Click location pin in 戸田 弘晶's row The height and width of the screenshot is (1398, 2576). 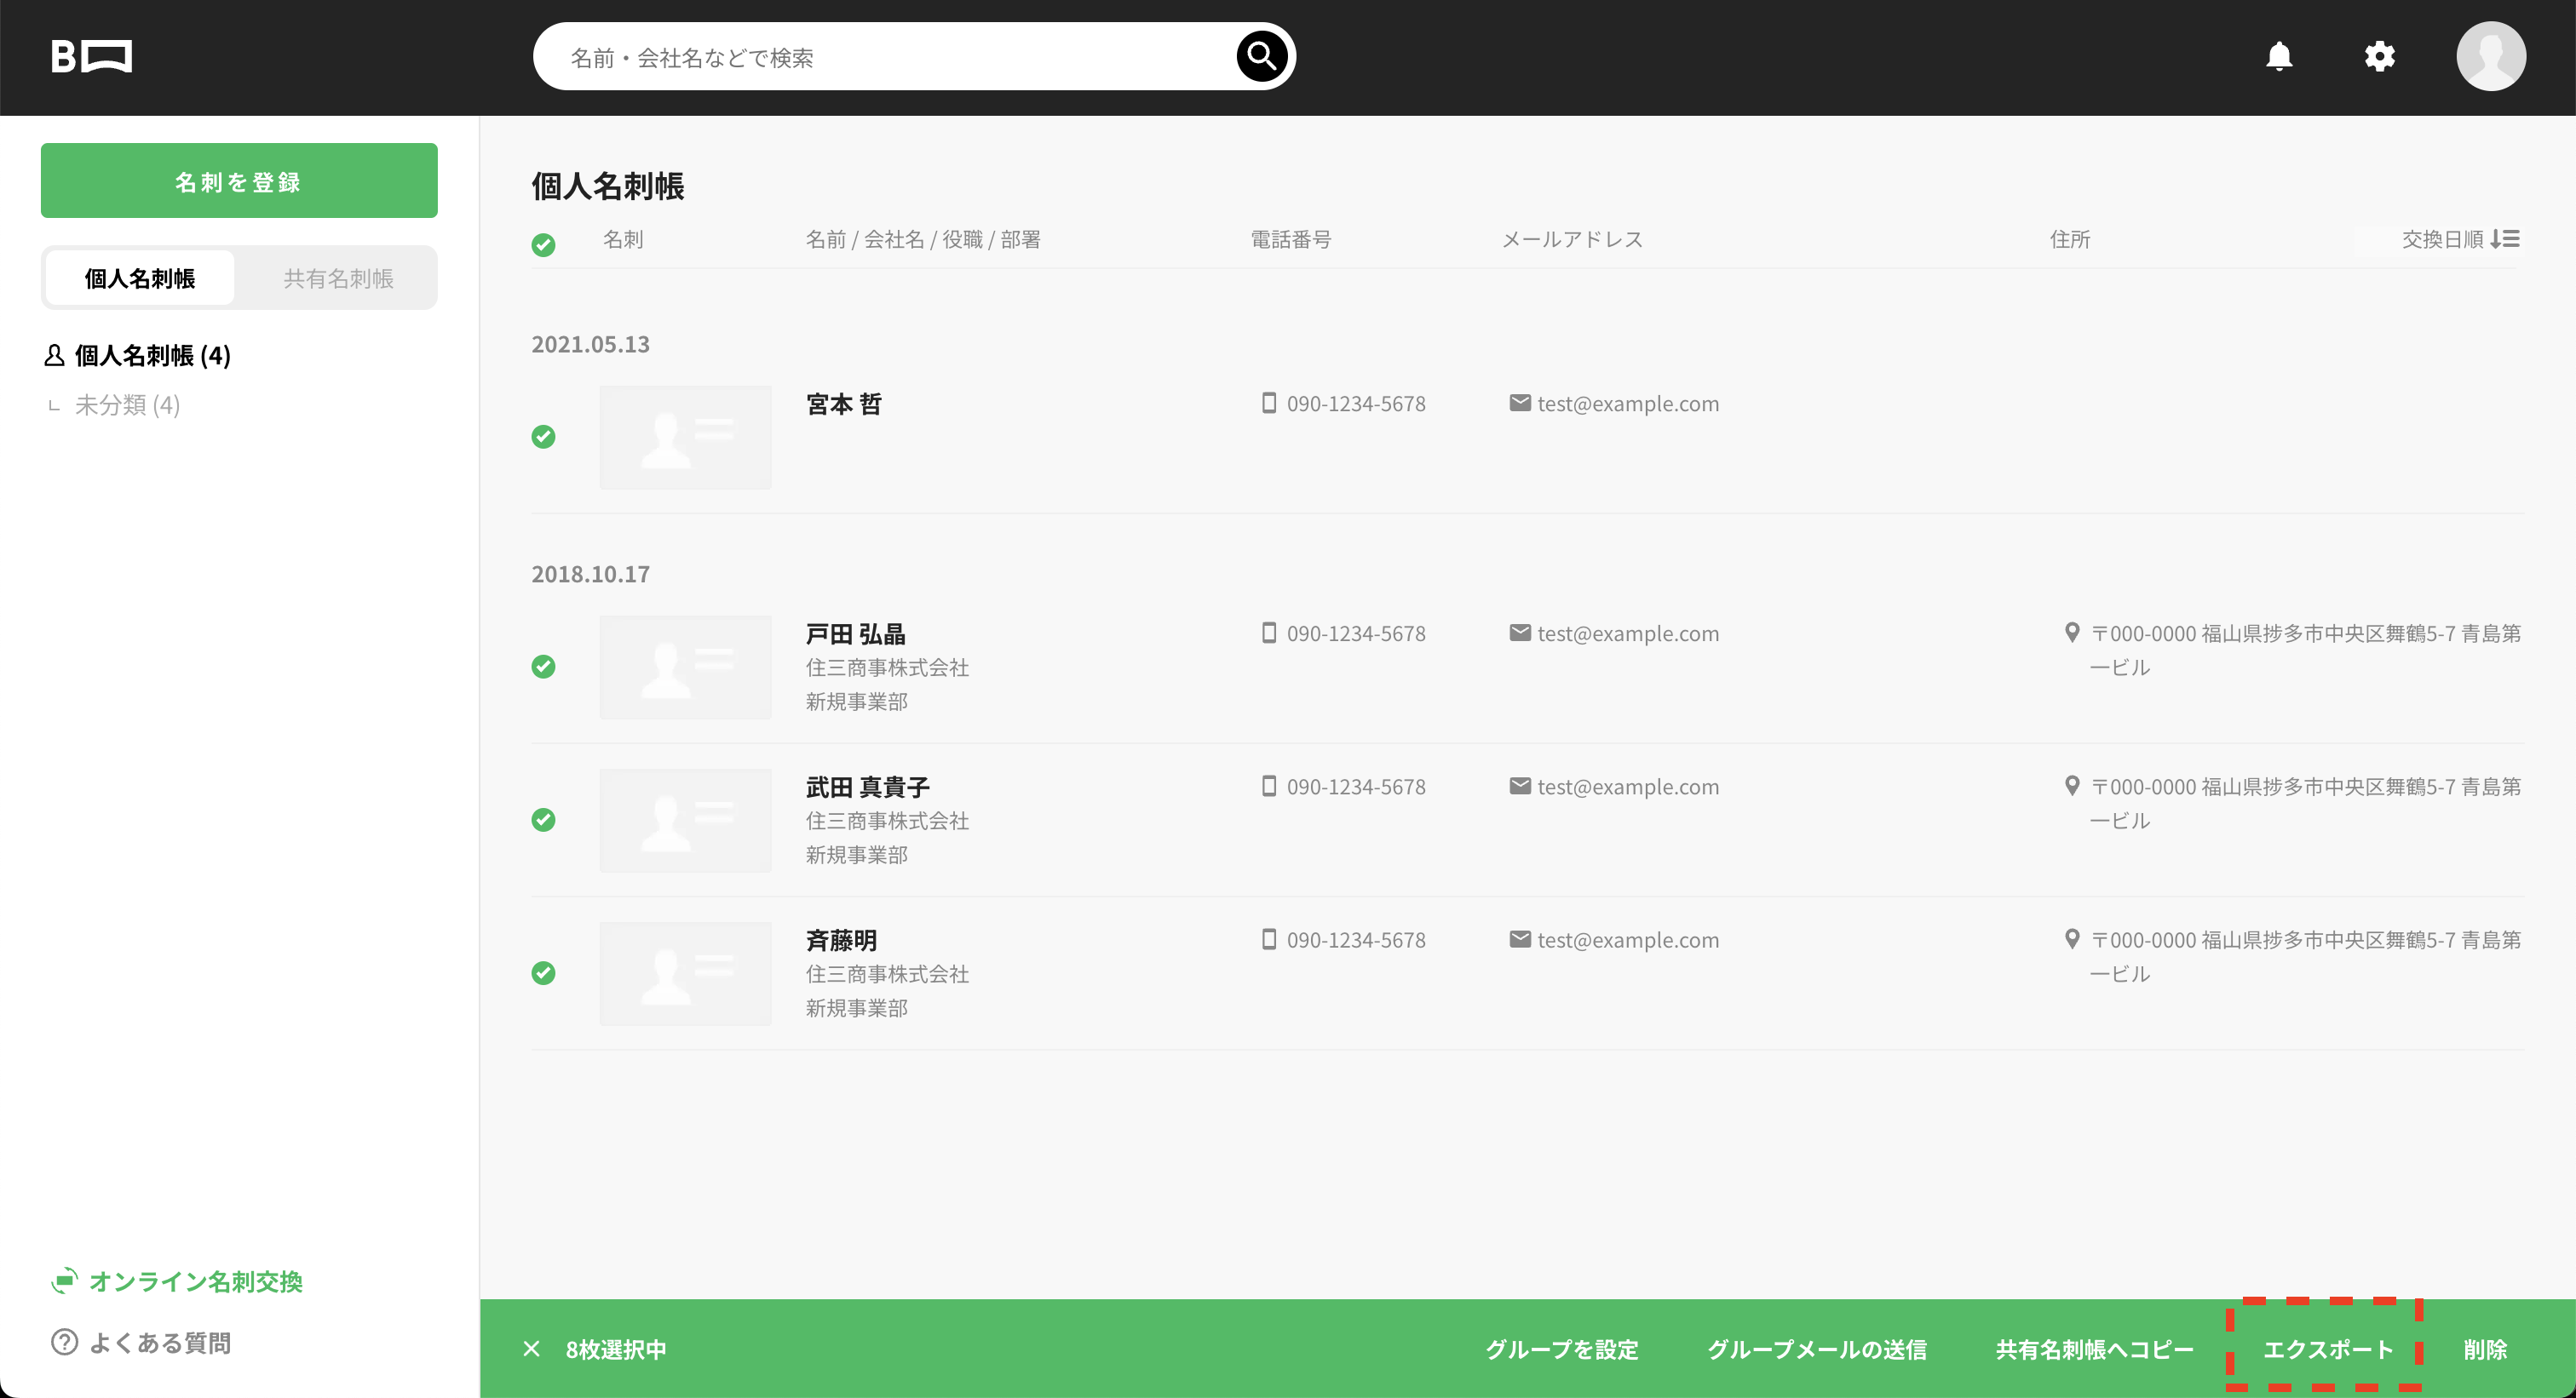[x=2072, y=633]
